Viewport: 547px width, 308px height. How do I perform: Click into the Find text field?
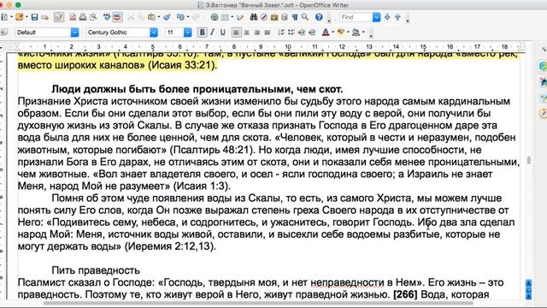[356, 17]
